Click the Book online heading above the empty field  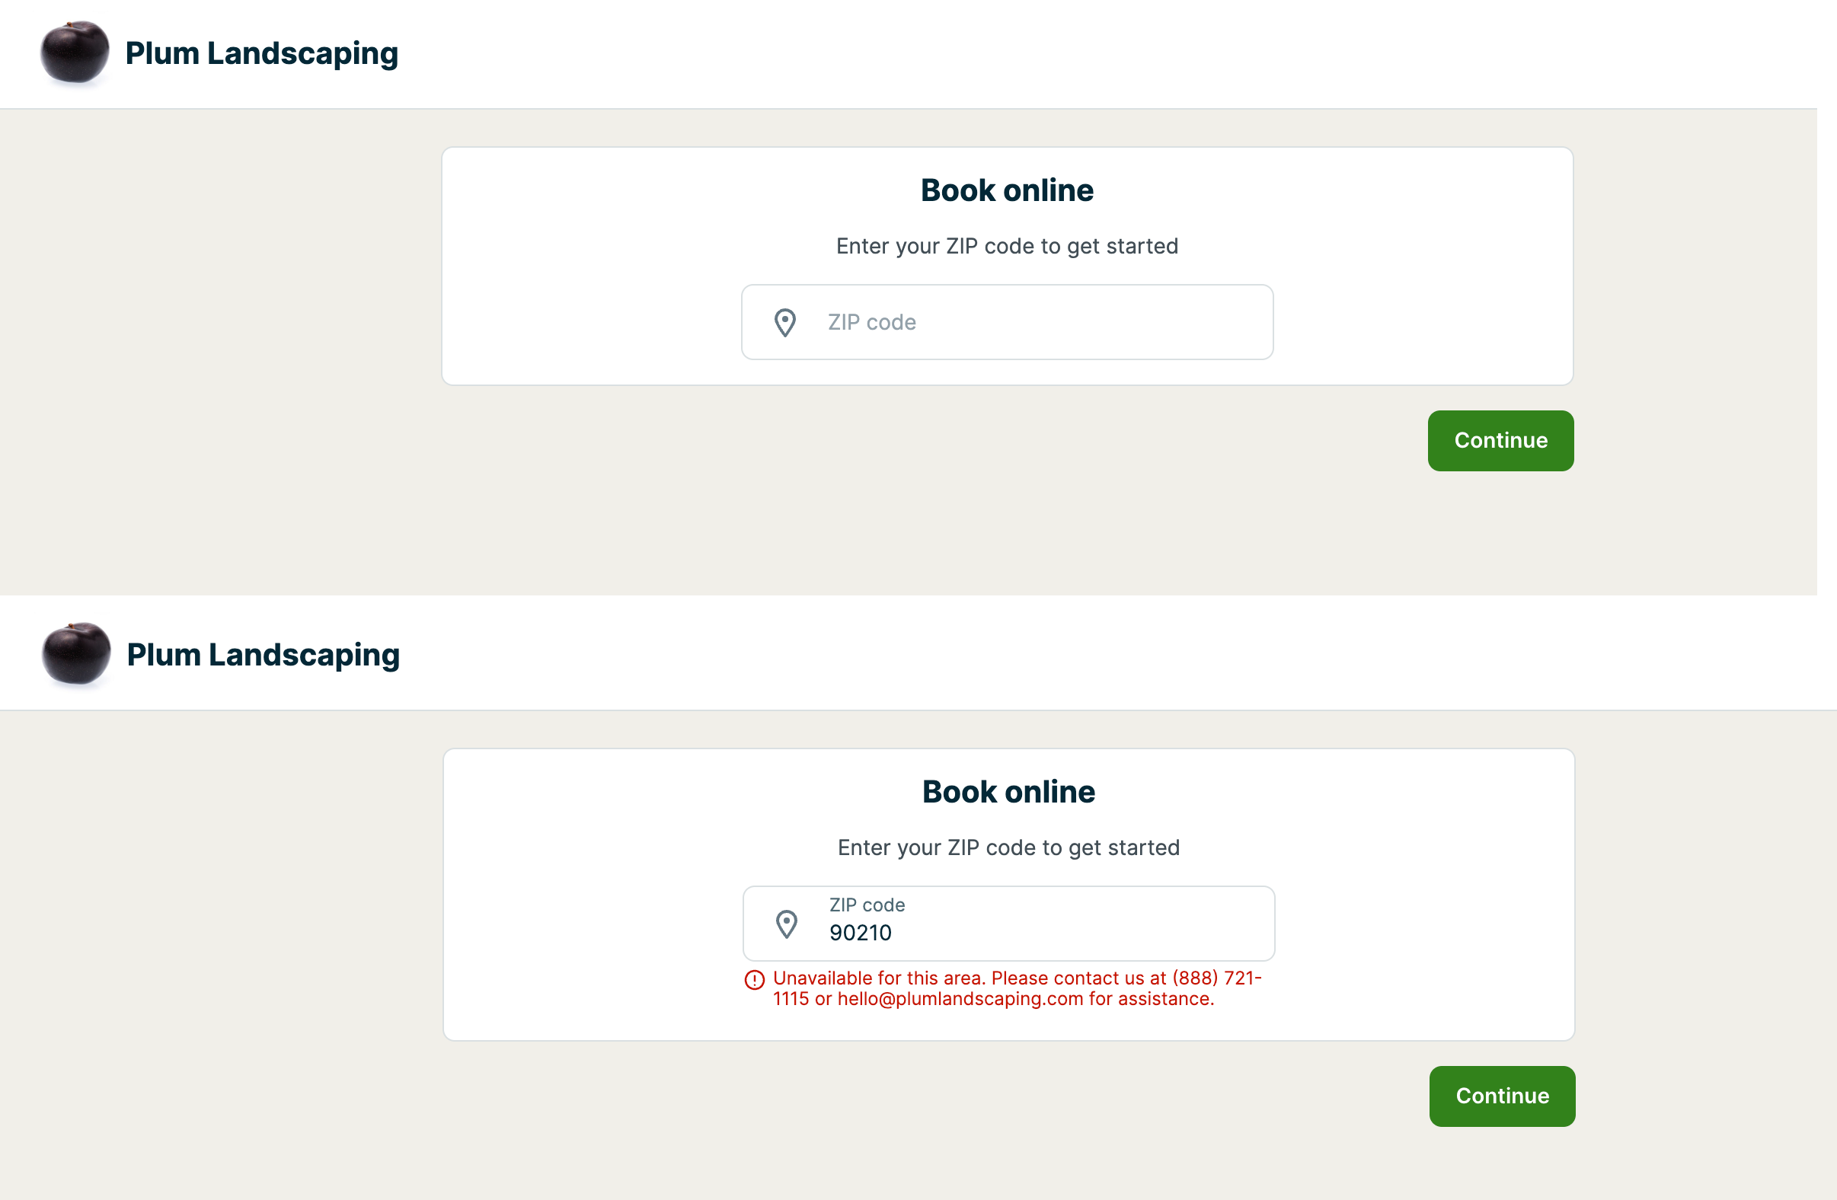1007,190
